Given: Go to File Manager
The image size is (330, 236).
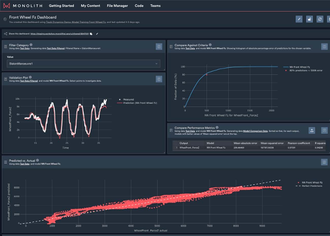Looking at the screenshot, I should pyautogui.click(x=117, y=6).
